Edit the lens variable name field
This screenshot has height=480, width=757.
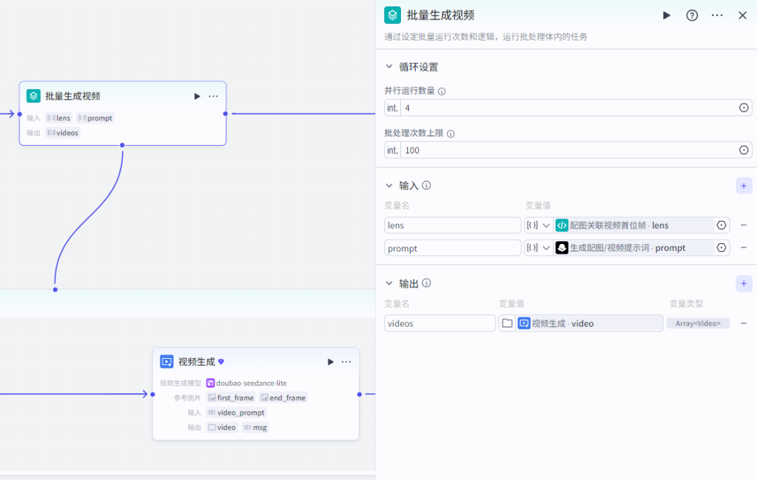[x=452, y=226]
